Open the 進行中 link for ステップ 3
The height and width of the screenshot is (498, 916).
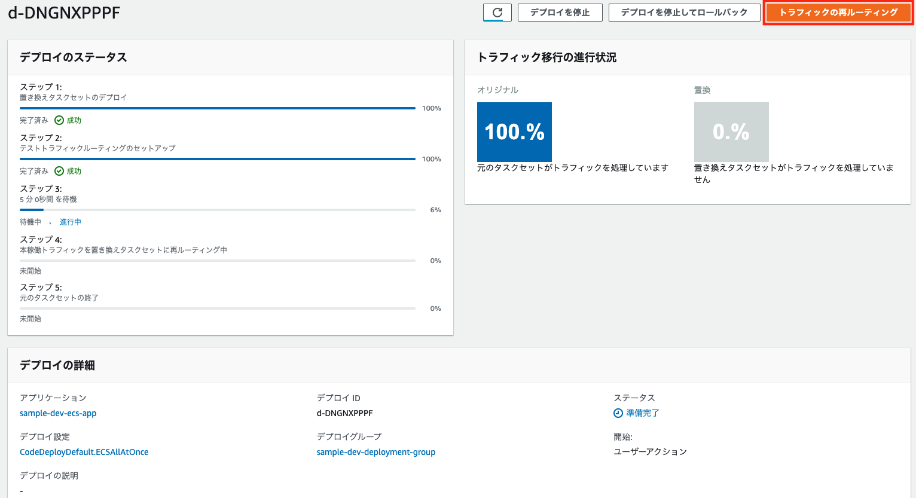[71, 221]
